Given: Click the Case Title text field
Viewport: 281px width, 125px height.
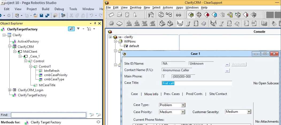Looking at the screenshot, I should pyautogui.click(x=197, y=83).
